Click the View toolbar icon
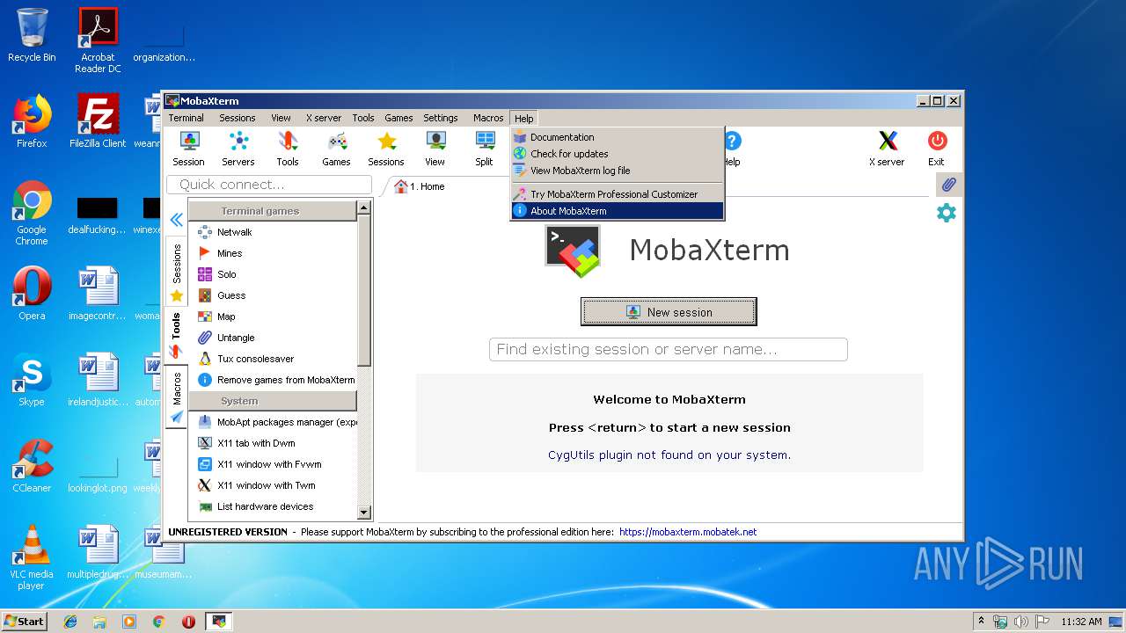 point(435,149)
